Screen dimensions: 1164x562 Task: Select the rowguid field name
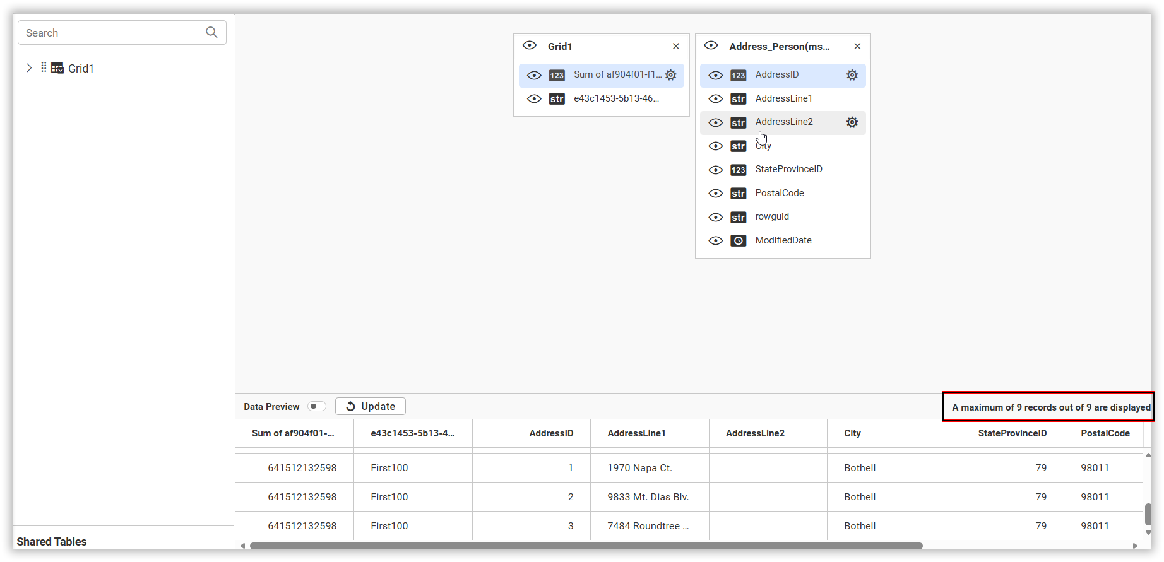772,216
